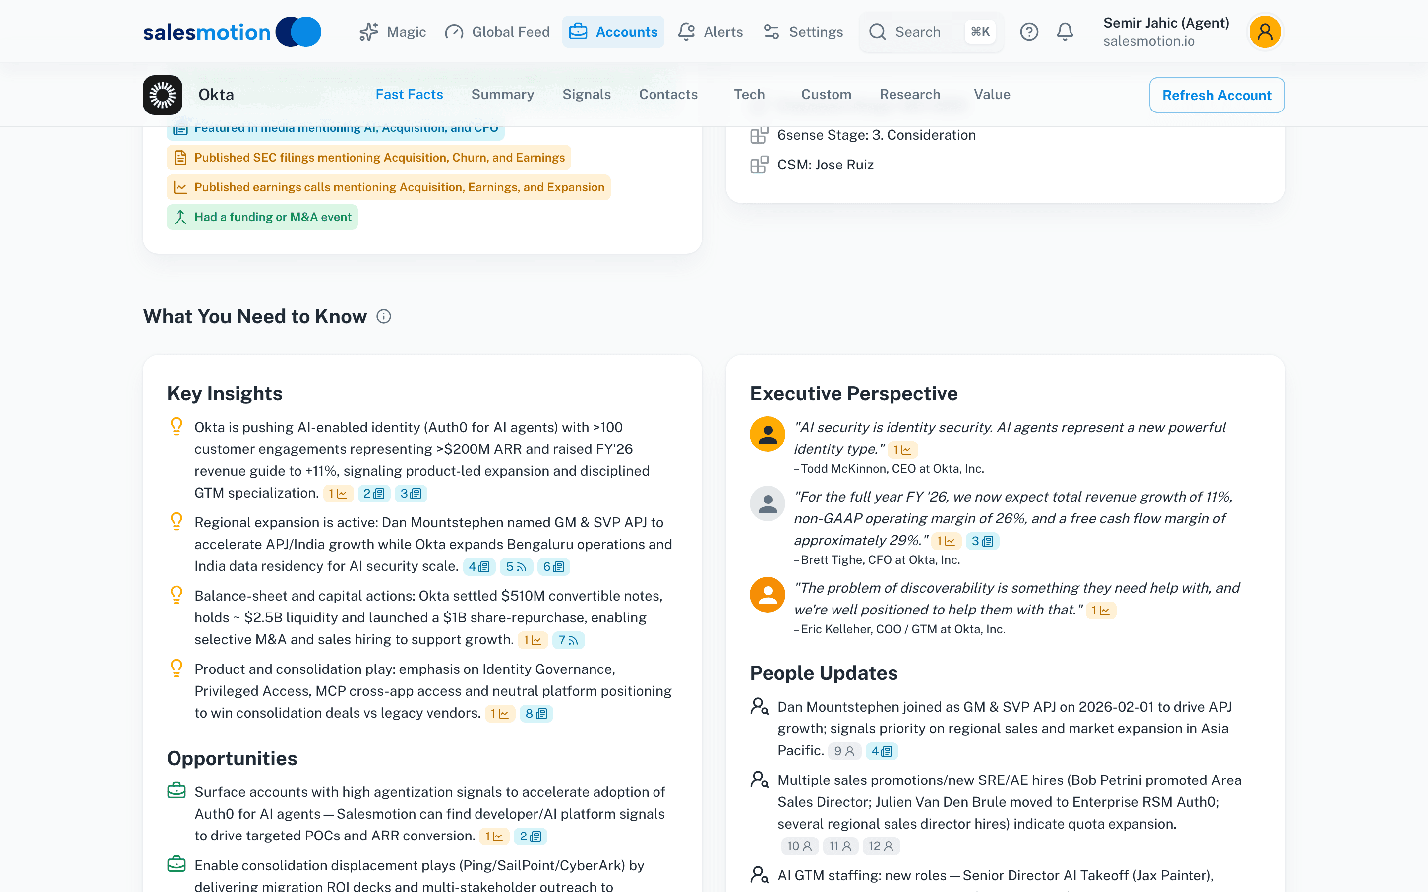Screen dimensions: 1428x892
Task: Go to the Custom tab
Action: pos(826,94)
